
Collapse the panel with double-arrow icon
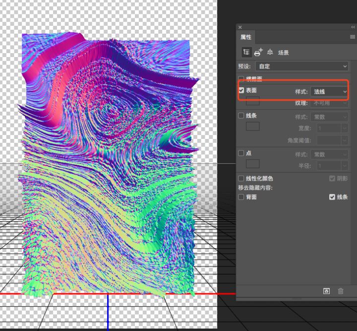pyautogui.click(x=353, y=27)
